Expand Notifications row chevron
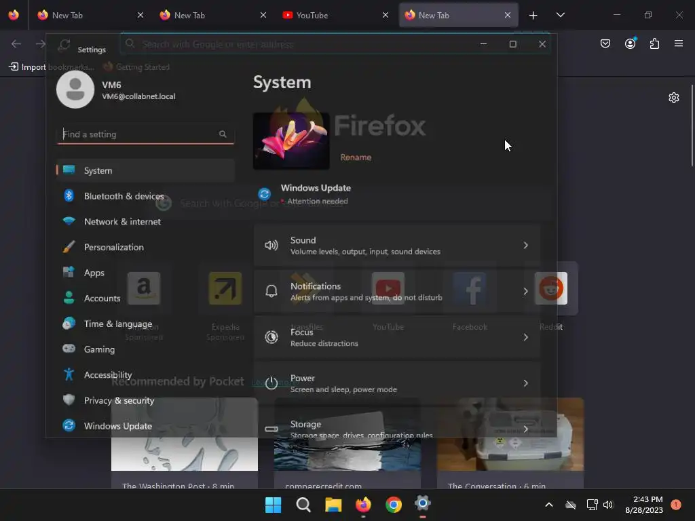Viewport: 695px width, 521px height. click(x=526, y=292)
